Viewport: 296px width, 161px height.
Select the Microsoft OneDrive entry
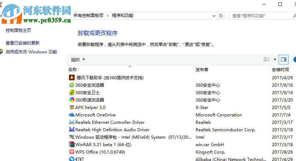click(x=95, y=115)
